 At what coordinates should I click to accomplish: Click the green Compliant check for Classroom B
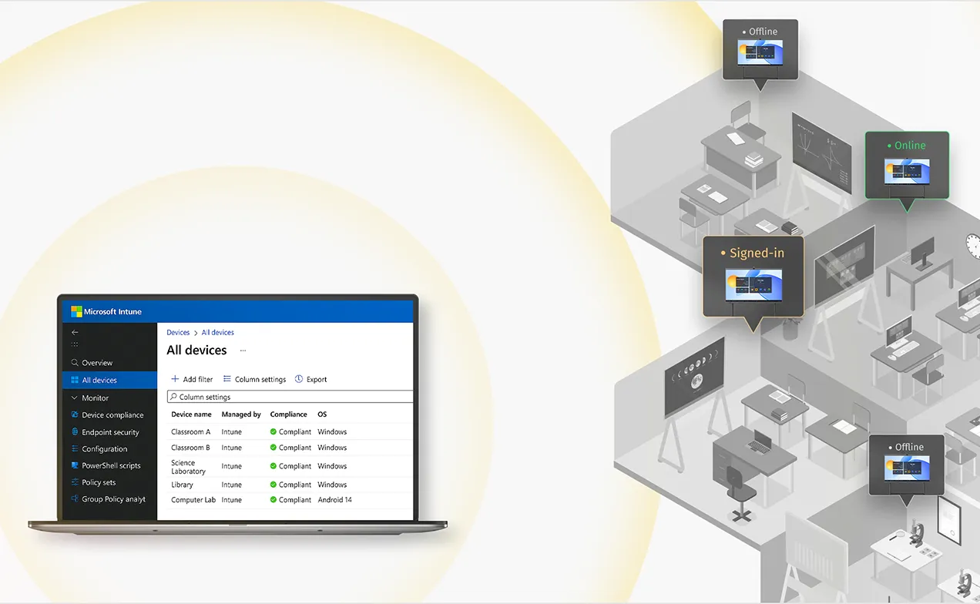pyautogui.click(x=274, y=448)
